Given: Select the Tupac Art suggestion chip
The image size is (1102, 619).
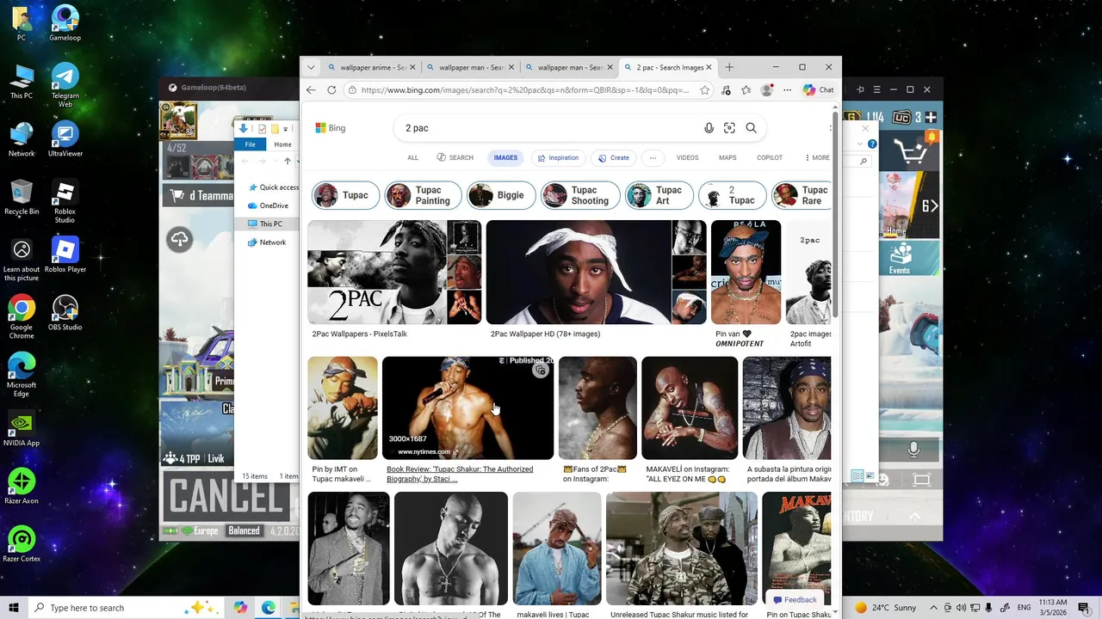Looking at the screenshot, I should click(x=659, y=195).
